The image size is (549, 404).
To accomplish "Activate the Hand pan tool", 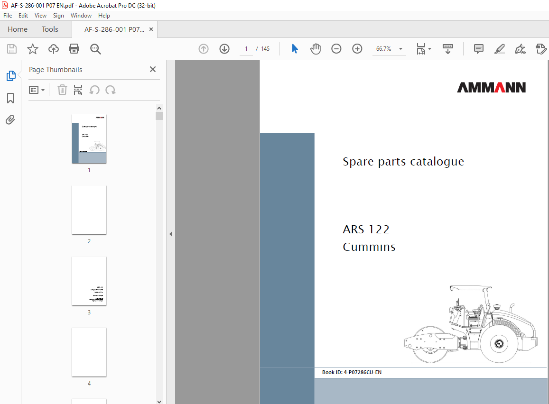I will click(316, 49).
